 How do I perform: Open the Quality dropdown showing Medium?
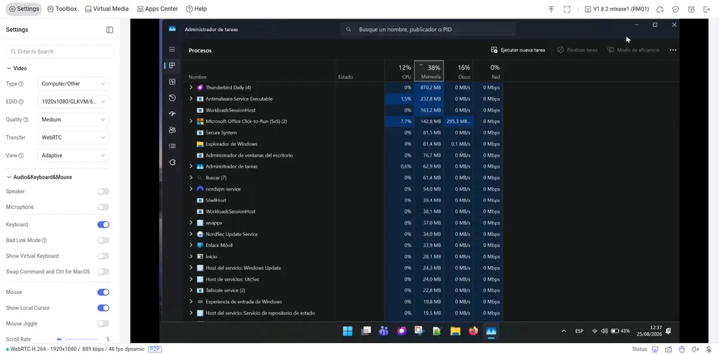click(73, 120)
